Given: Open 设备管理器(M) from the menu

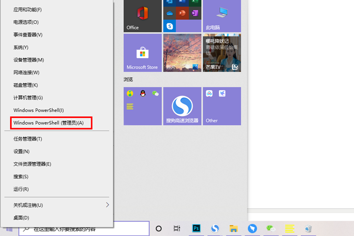Looking at the screenshot, I should (57, 60).
